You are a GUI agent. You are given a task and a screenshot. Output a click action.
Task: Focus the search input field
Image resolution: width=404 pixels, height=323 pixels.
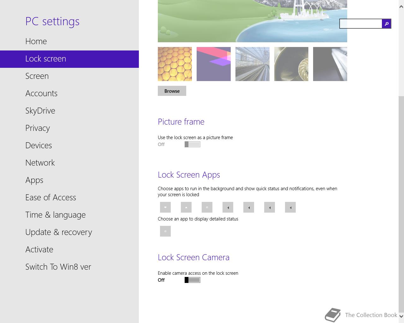(361, 24)
